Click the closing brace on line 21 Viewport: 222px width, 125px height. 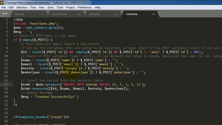[15, 101]
